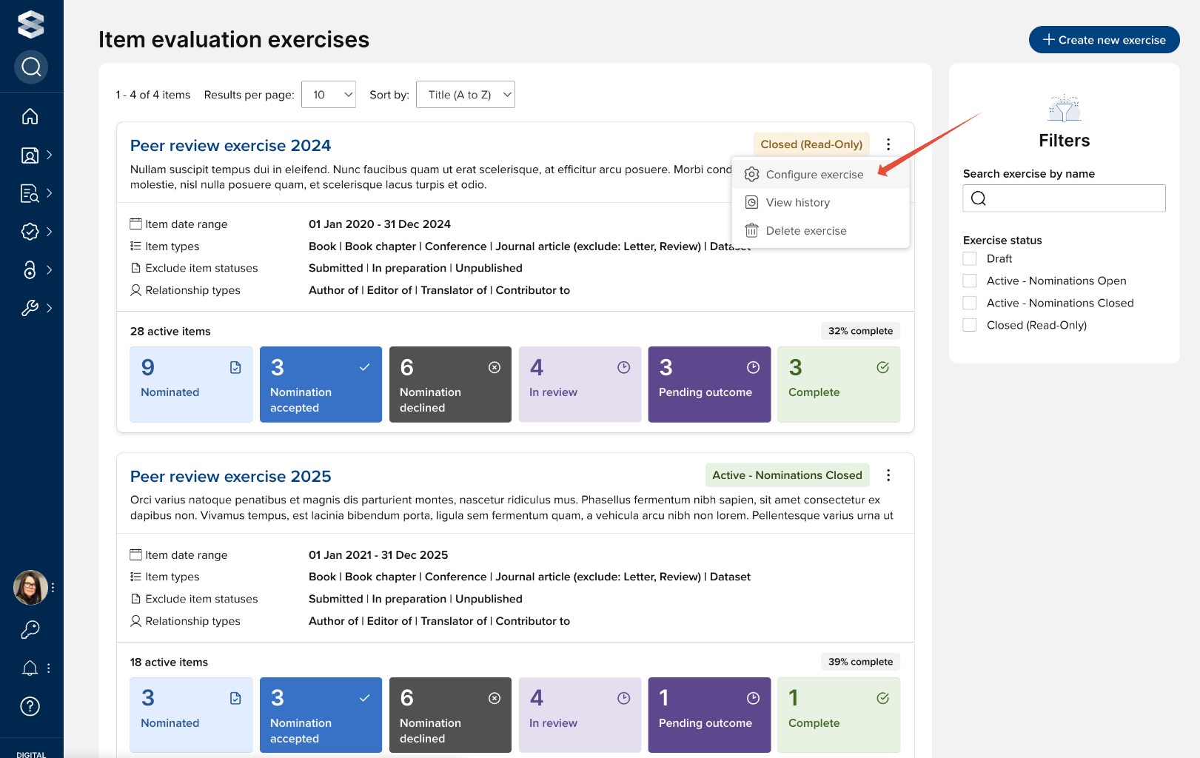Enable the Draft status filter checkbox

(x=970, y=258)
